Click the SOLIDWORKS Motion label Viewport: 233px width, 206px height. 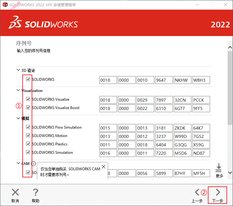click(x=50, y=135)
